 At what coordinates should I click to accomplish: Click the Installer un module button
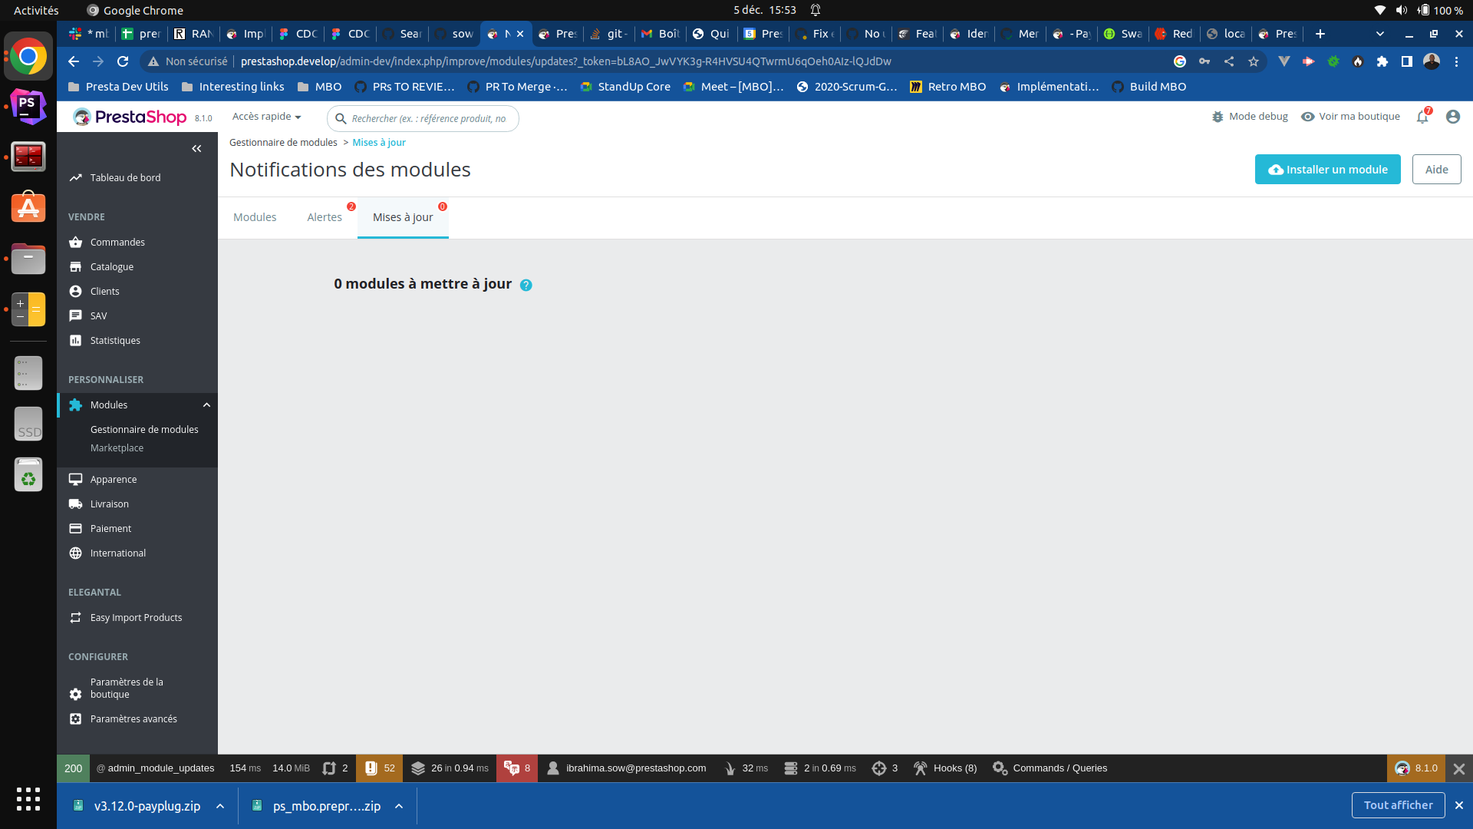point(1327,169)
